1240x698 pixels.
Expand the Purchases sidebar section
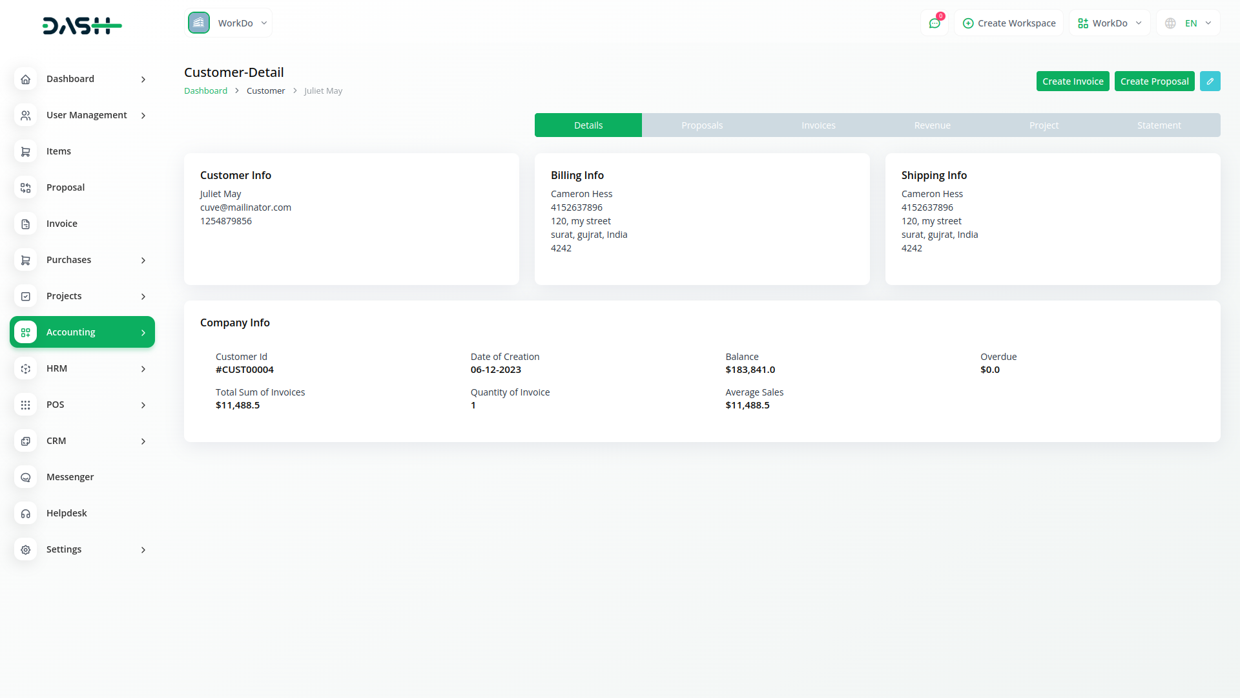pyautogui.click(x=82, y=260)
